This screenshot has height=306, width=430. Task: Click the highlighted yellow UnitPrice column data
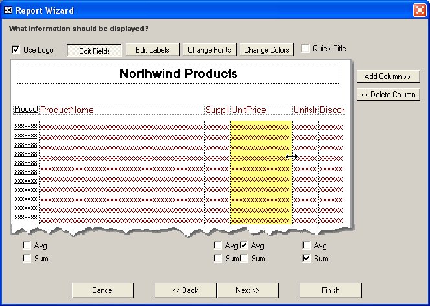pyautogui.click(x=261, y=172)
